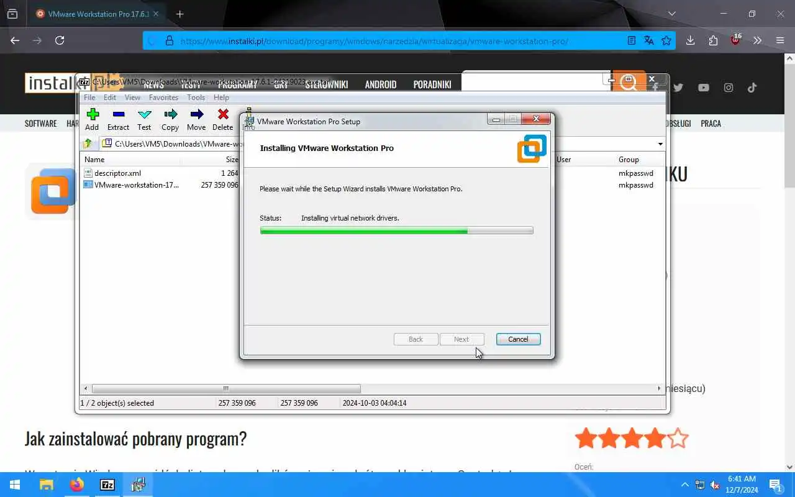Switch to VMware installer in taskbar
This screenshot has width=795, height=497.
tap(138, 485)
